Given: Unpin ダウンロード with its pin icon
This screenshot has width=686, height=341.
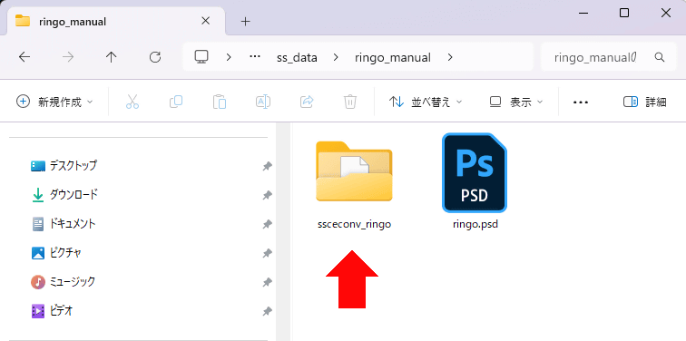Looking at the screenshot, I should pos(267,195).
